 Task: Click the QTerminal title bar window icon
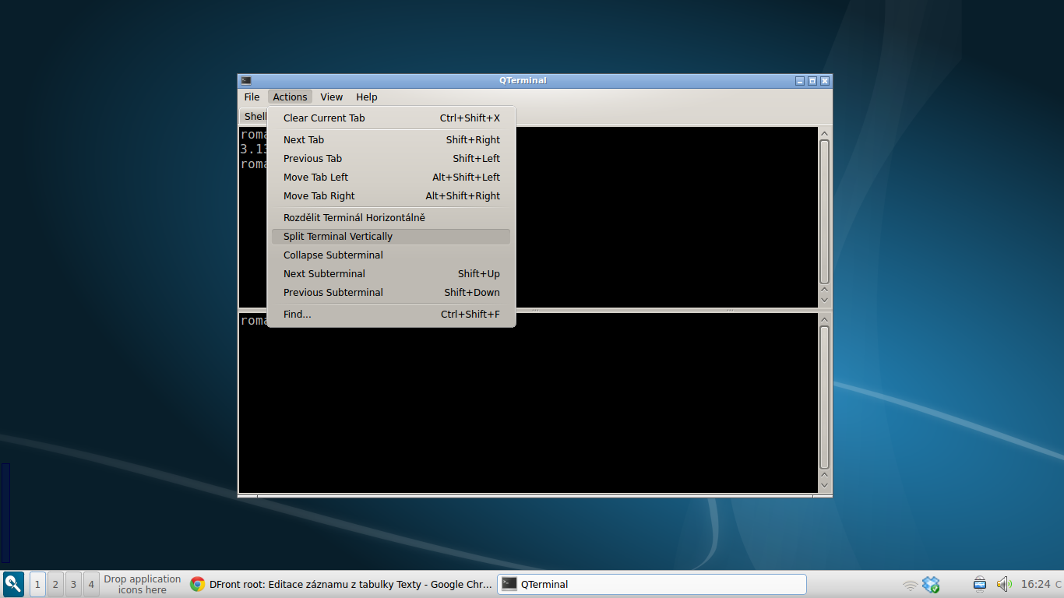click(245, 80)
